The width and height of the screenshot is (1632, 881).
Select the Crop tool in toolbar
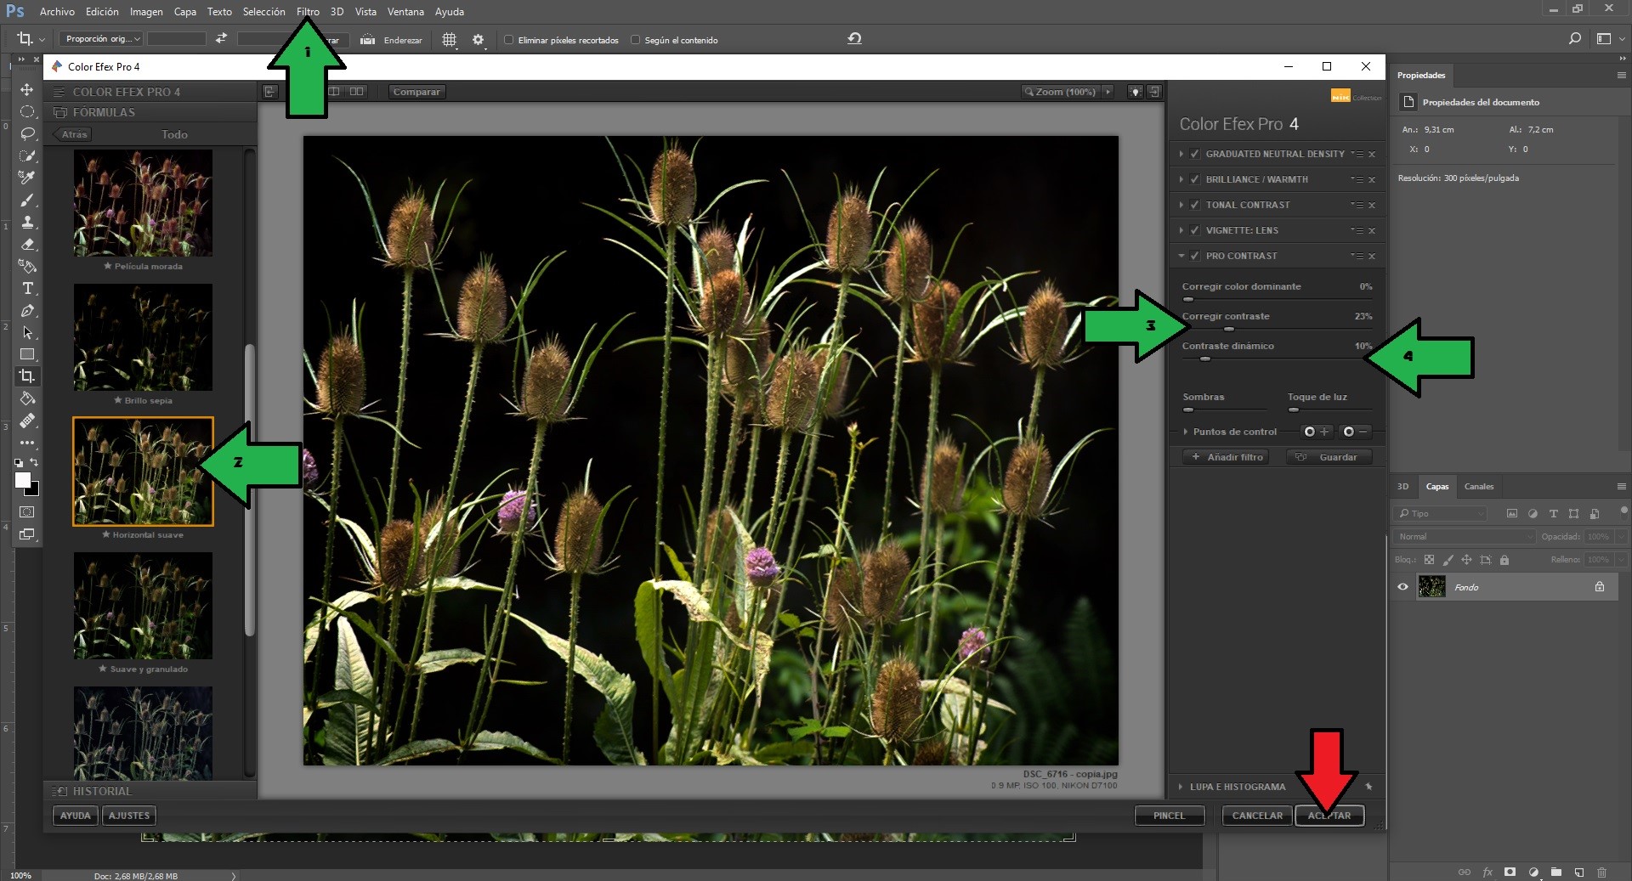coord(27,376)
